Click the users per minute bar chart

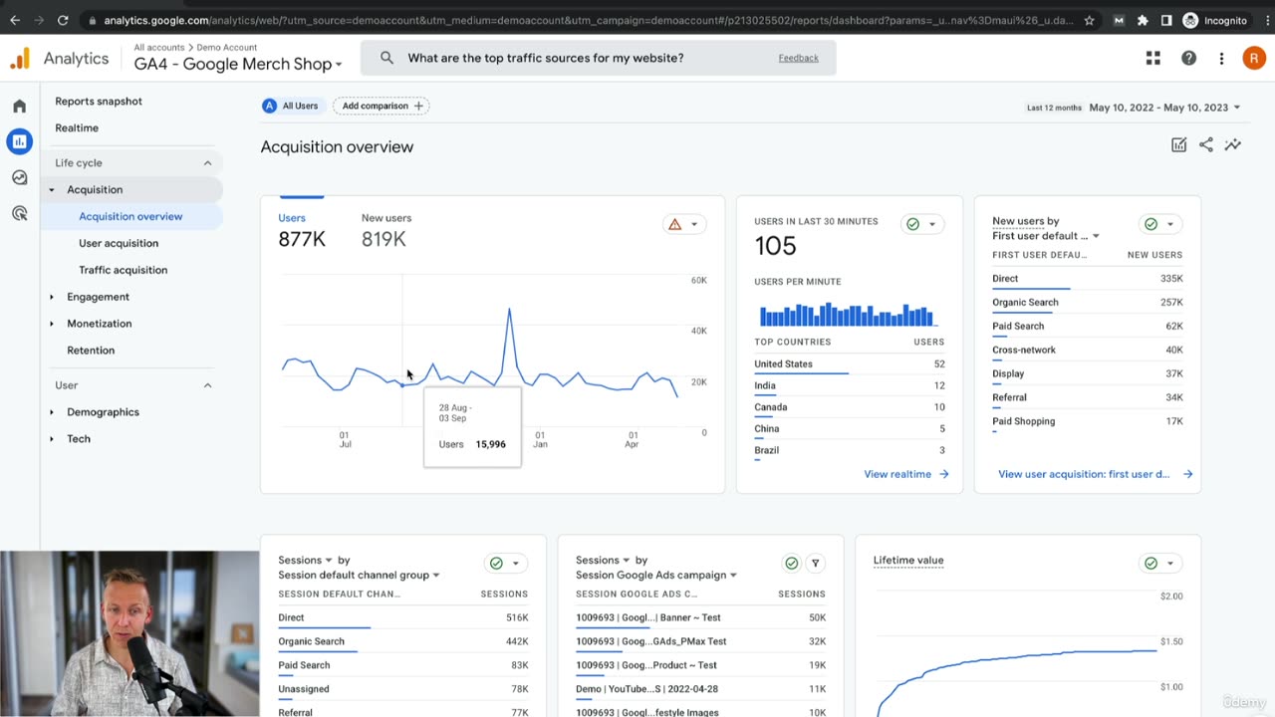tap(847, 315)
